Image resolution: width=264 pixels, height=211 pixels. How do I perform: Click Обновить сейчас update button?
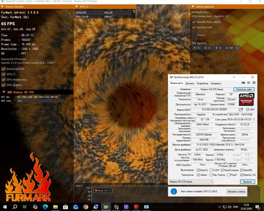point(236,191)
